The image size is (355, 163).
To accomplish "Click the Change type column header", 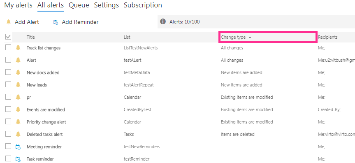I will 268,37.
